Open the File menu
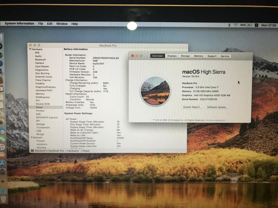 click(40, 24)
